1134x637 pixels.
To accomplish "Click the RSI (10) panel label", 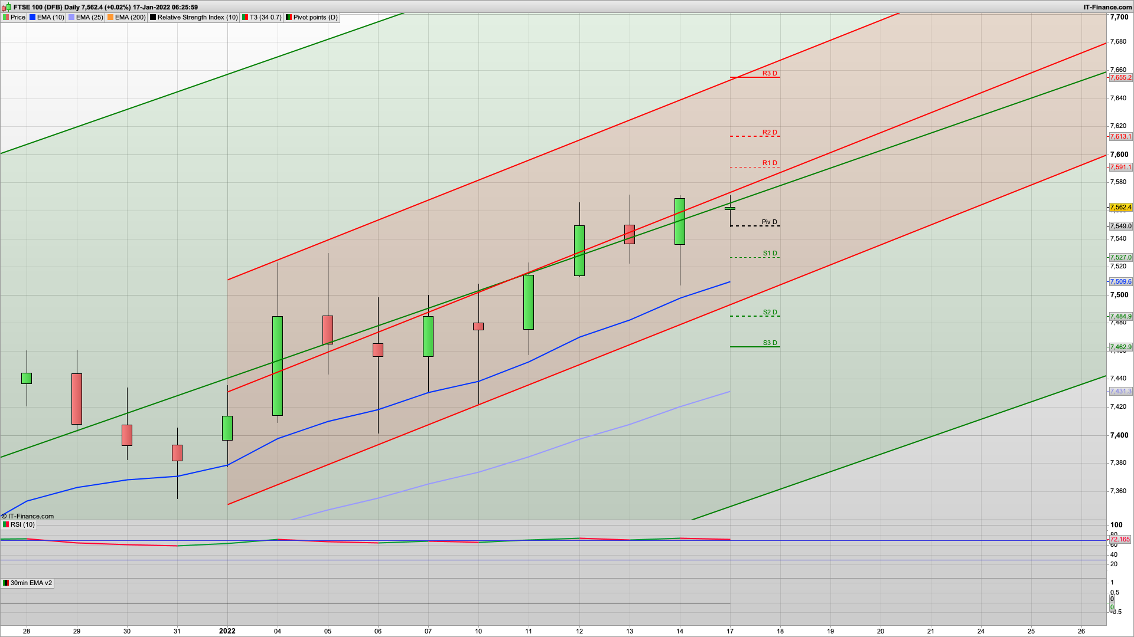I will 19,524.
